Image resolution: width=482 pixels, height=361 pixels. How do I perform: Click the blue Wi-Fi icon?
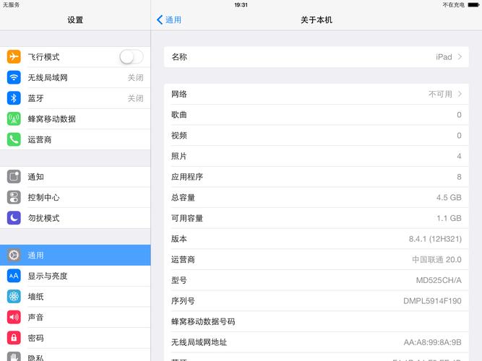[14, 77]
